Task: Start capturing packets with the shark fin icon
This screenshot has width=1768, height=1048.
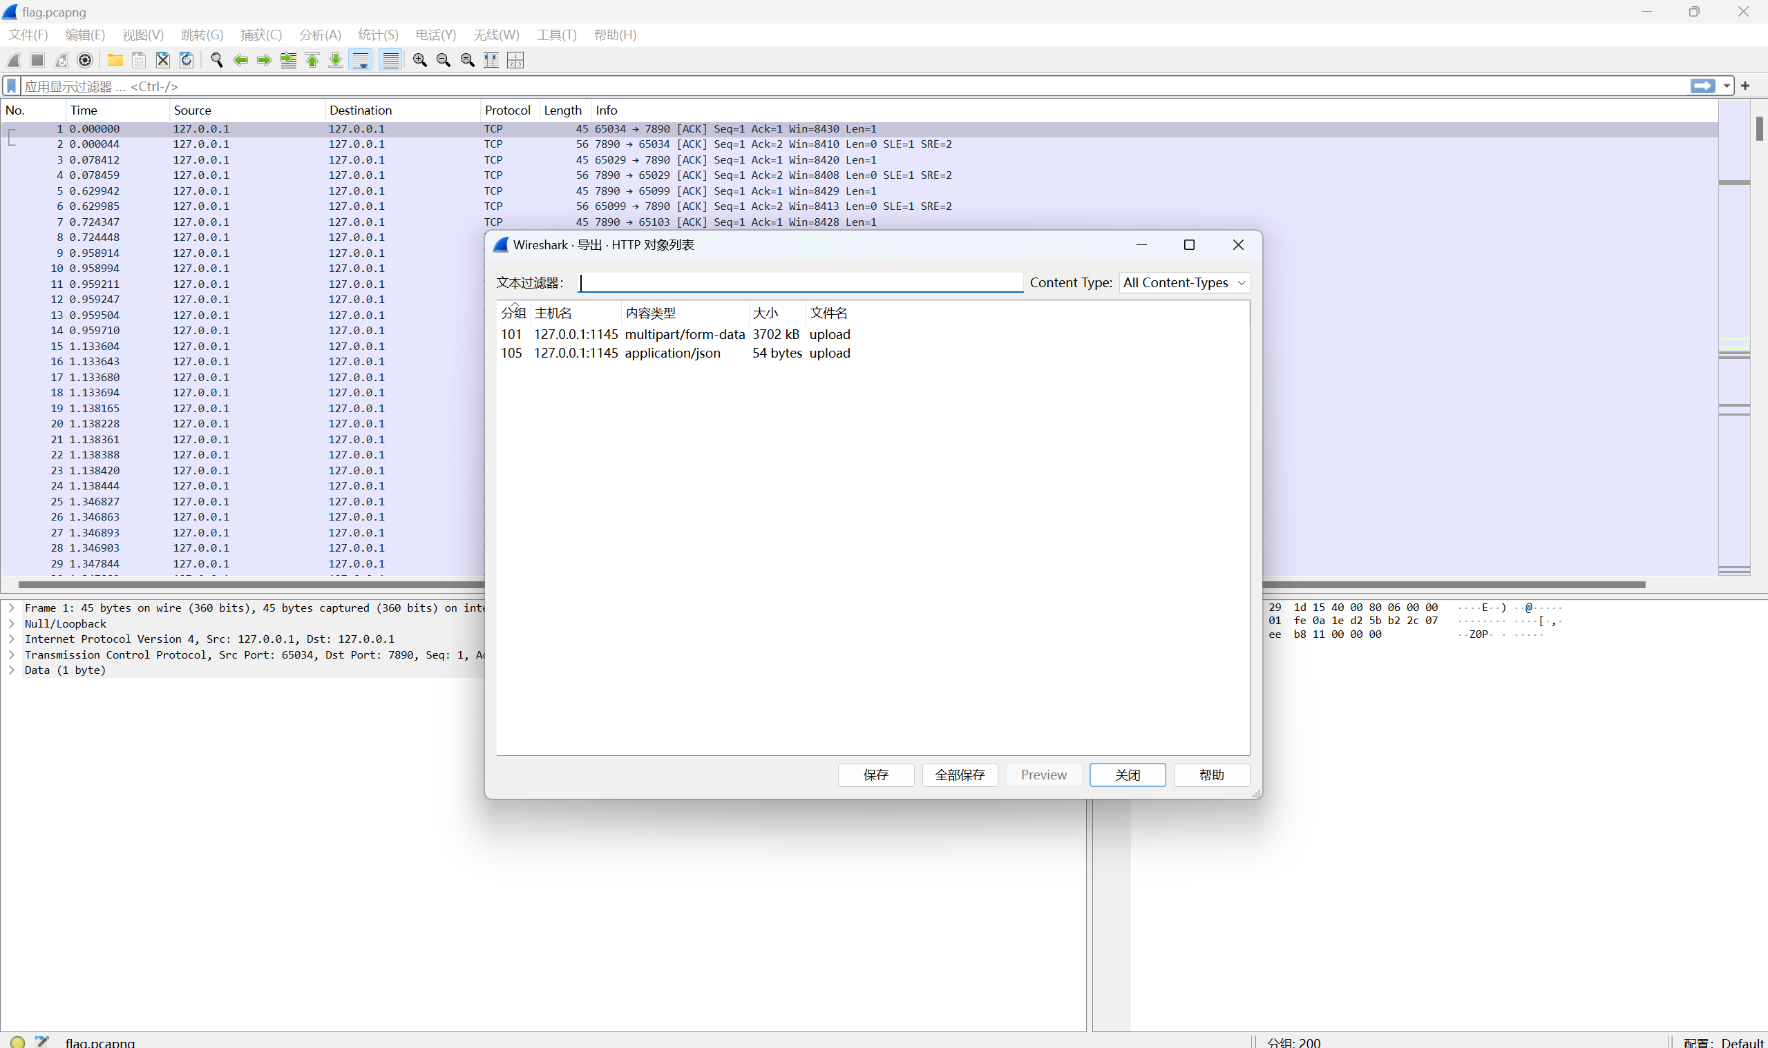Action: pos(13,60)
